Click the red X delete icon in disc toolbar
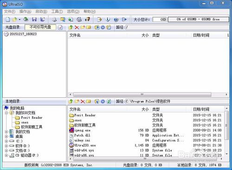This screenshot has height=170, width=232. coord(77,27)
